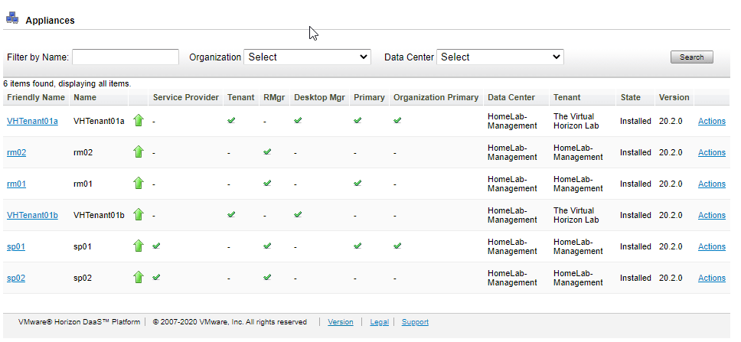Click VHTenant01b Desktop Mgr checkmark
The height and width of the screenshot is (342, 741).
click(x=298, y=214)
